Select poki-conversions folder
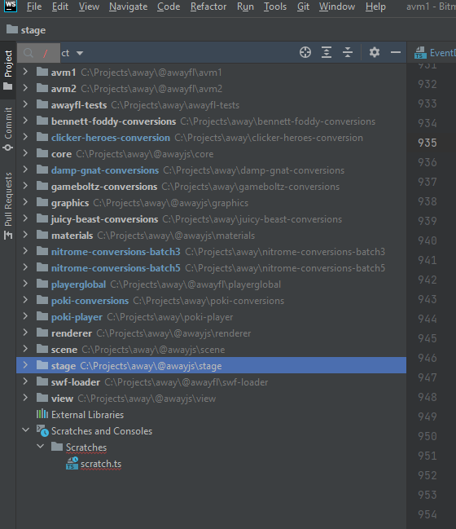This screenshot has height=529, width=456. tap(212, 301)
